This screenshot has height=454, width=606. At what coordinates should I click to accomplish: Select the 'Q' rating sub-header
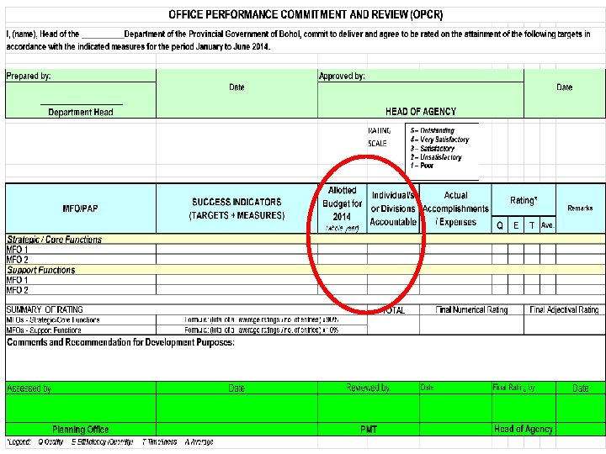[500, 225]
